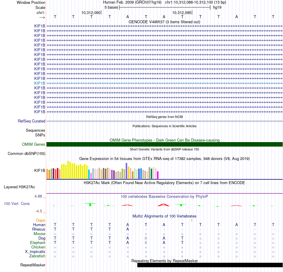Click the GENCODE V49lift37 track title
This screenshot has width=283, height=272.
(164, 22)
